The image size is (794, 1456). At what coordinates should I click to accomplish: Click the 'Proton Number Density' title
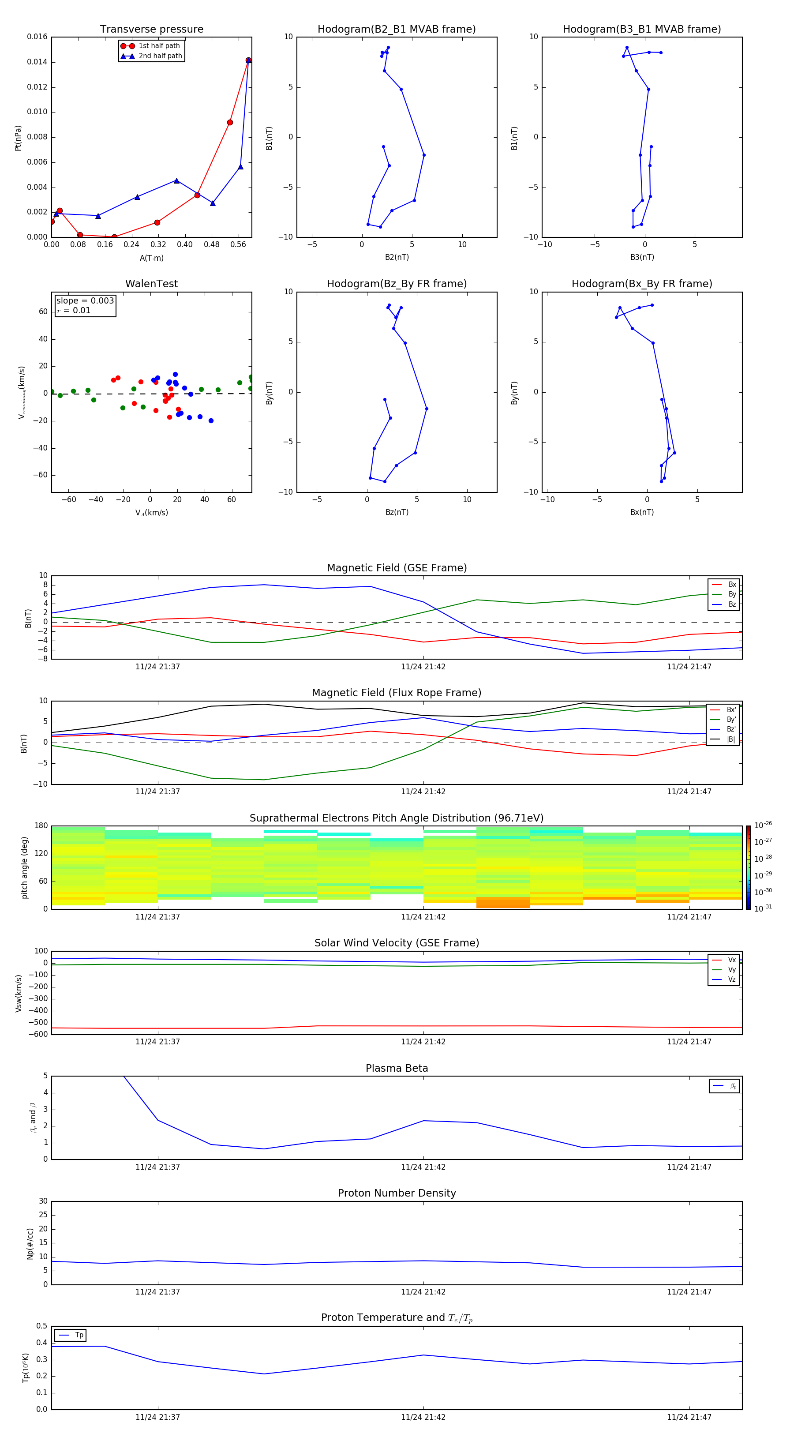pyautogui.click(x=397, y=1193)
